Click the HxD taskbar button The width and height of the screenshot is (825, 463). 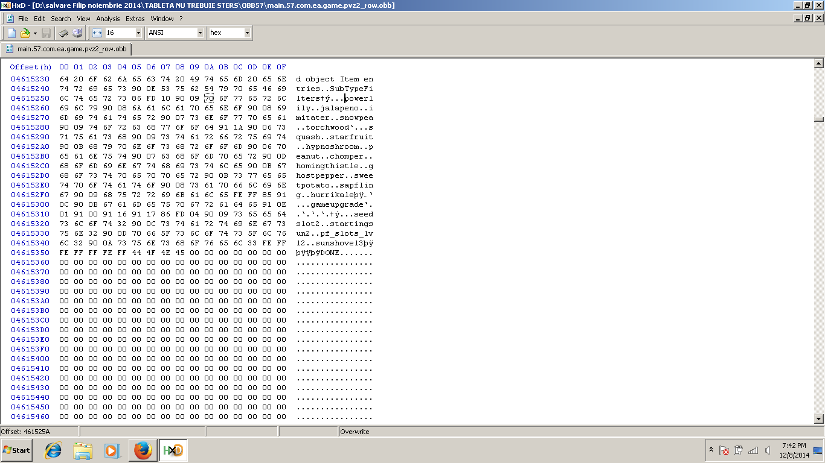coord(173,450)
